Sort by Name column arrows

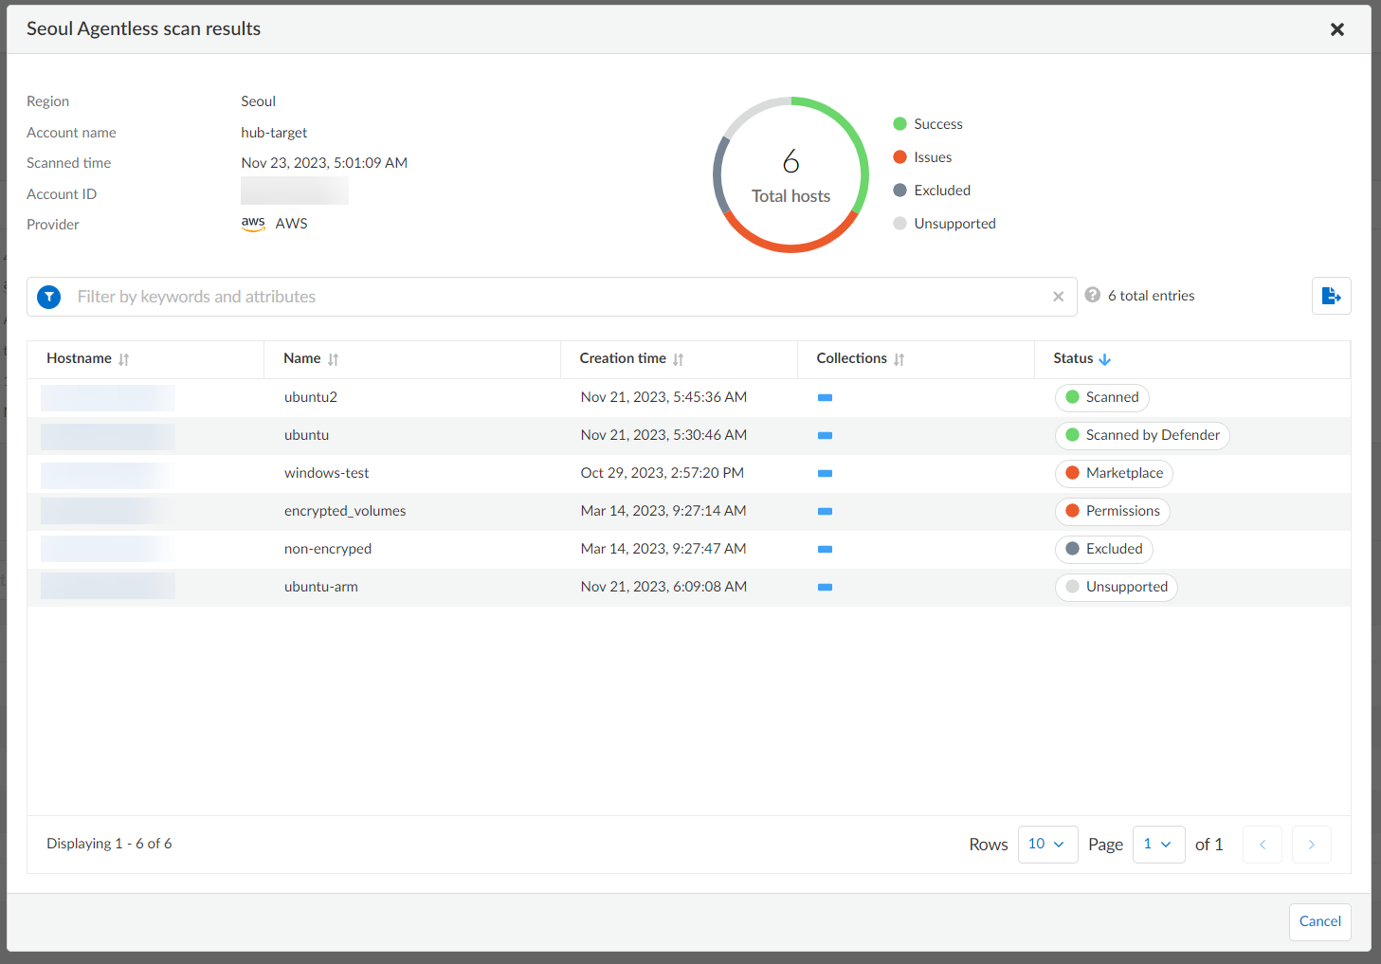[x=334, y=359]
